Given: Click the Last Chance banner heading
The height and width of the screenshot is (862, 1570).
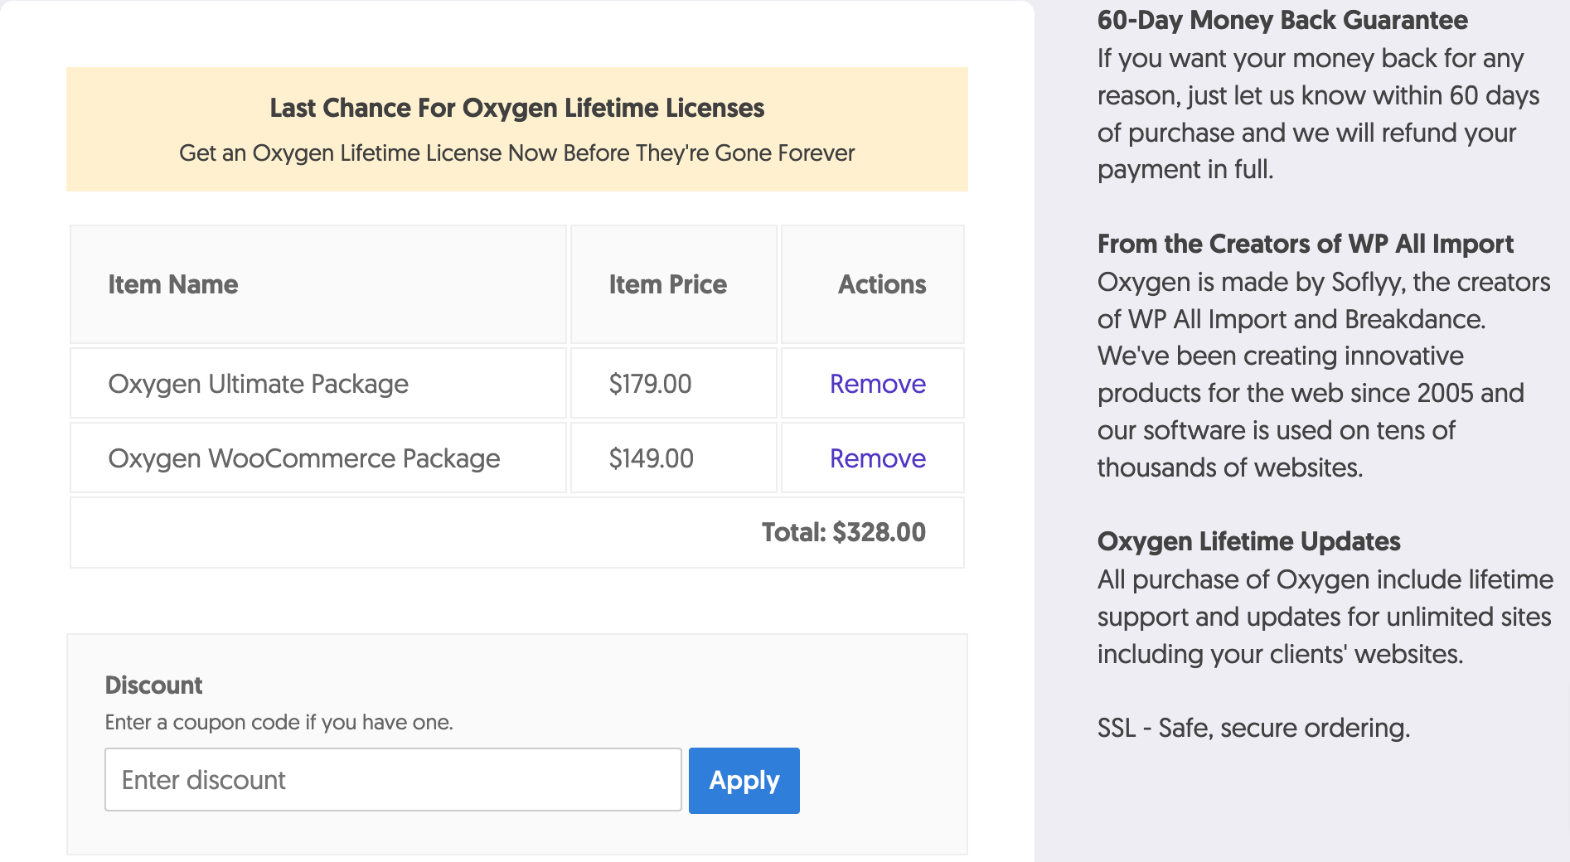Looking at the screenshot, I should [516, 108].
